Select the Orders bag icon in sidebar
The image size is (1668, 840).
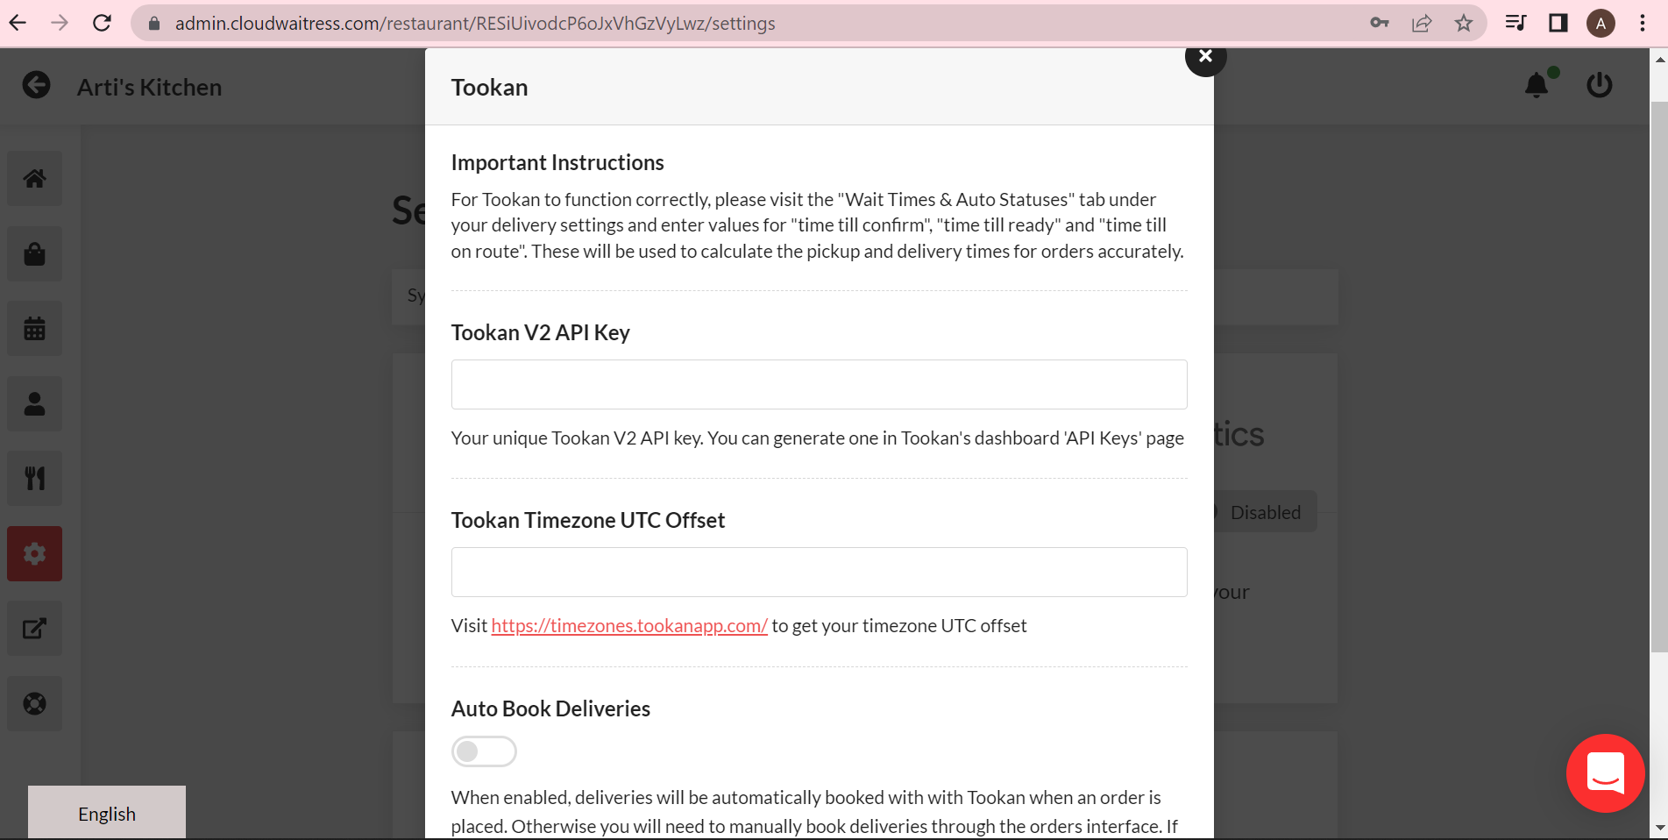click(x=34, y=253)
